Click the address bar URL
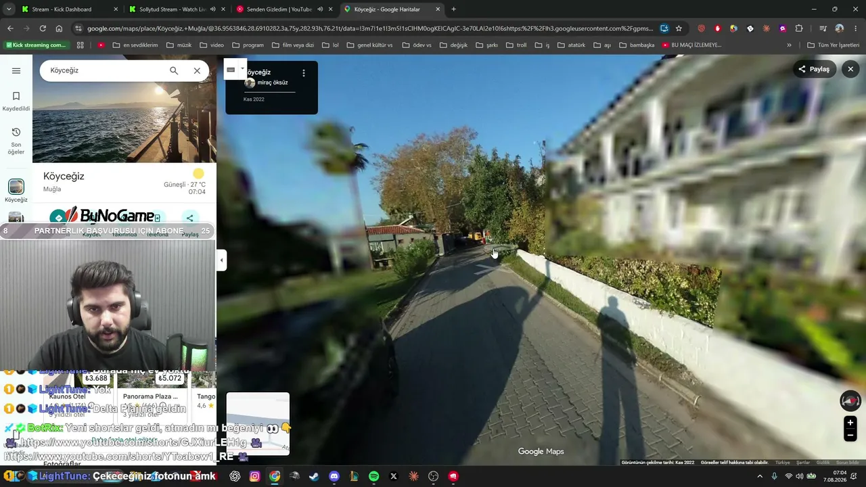Viewport: 866px width, 487px height. [369, 28]
